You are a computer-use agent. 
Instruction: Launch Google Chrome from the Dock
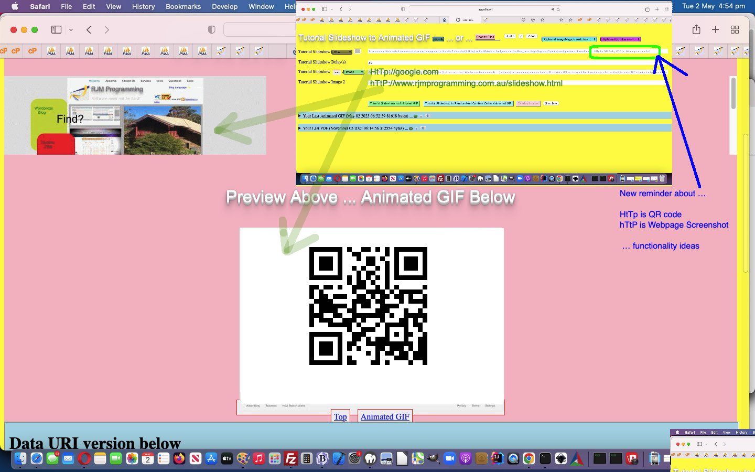(x=529, y=458)
